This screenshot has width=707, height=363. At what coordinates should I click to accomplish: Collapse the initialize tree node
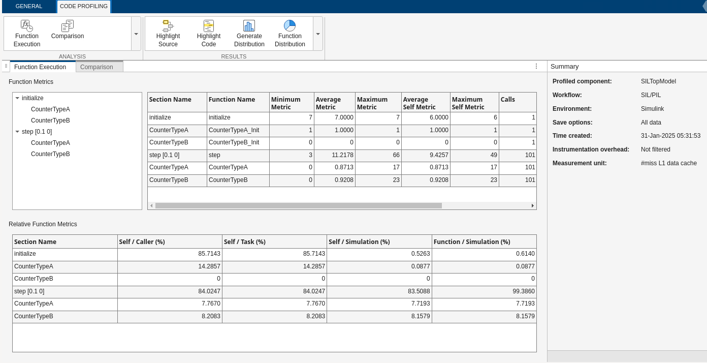coord(18,98)
